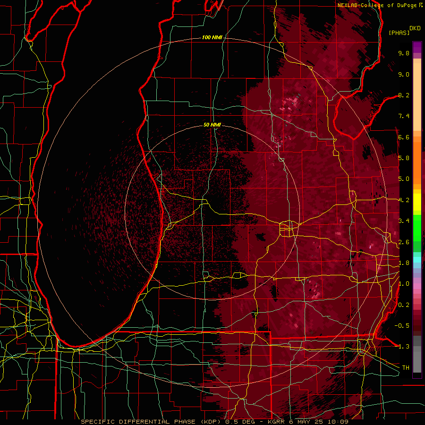Select the -0.5 scale label
425x425 pixels.
click(402, 326)
